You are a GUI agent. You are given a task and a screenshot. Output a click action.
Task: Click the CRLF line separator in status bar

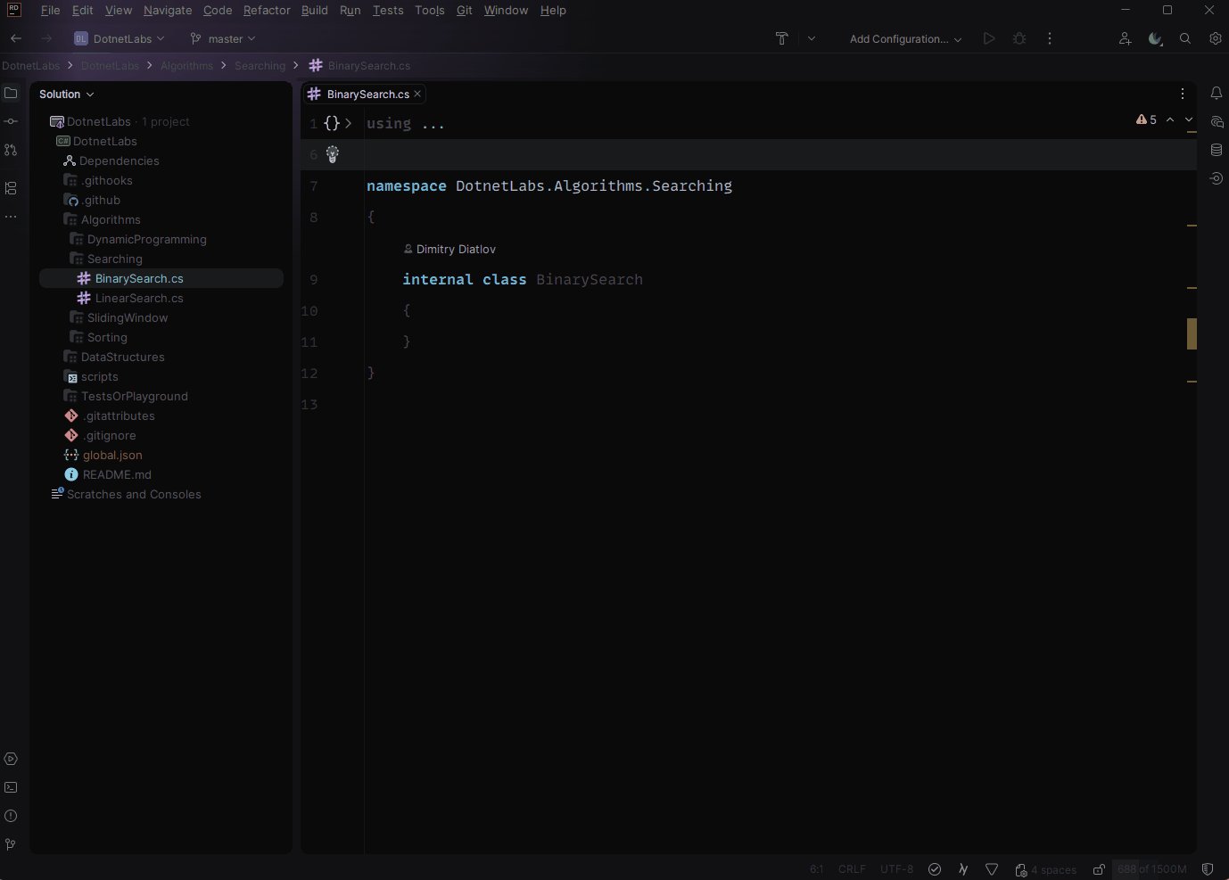(852, 869)
